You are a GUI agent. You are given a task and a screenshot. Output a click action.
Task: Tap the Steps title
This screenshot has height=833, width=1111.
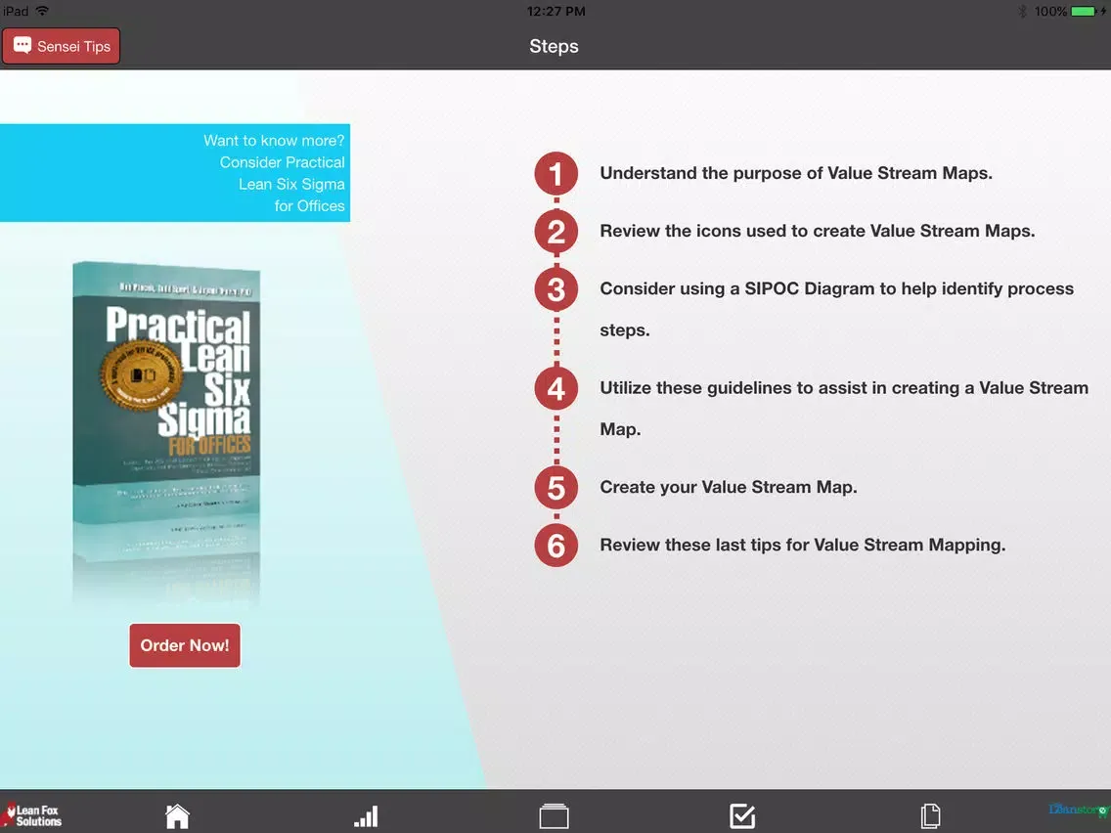(x=555, y=46)
